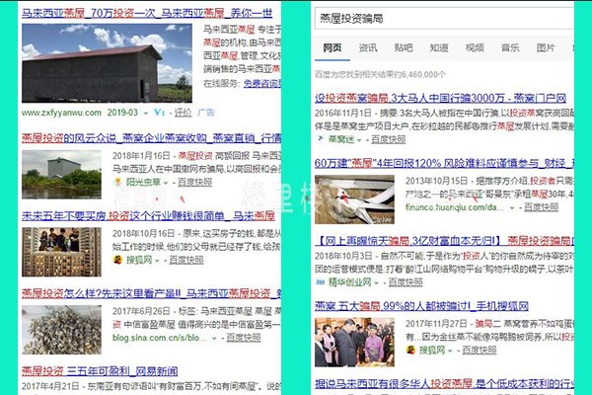Open result 燕屋投资_三五年可盈利_网易新闻

point(100,371)
